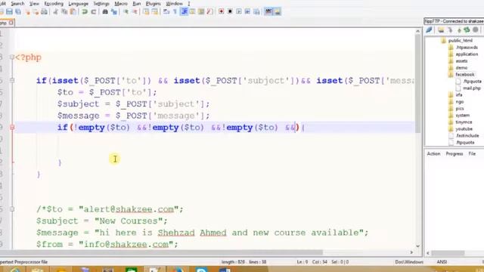This screenshot has width=484, height=272.
Task: Click the Print toolbar icon
Action: [44, 12]
